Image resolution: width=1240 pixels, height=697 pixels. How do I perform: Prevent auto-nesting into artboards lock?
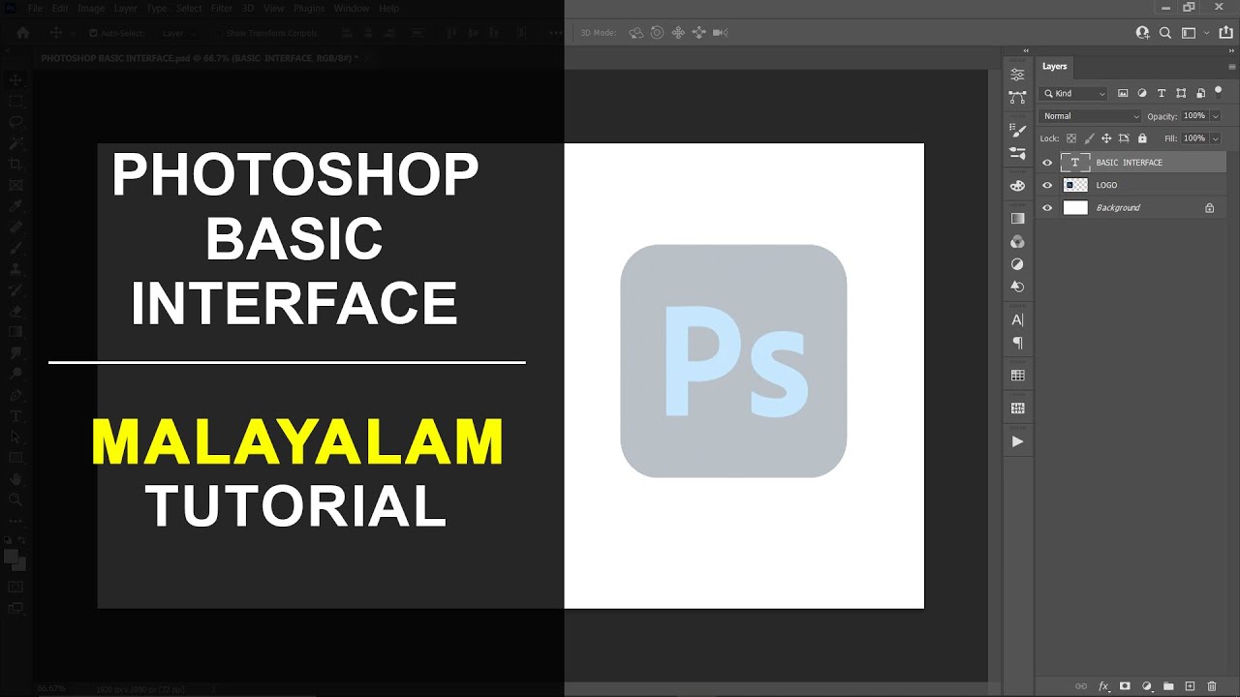(x=1124, y=138)
